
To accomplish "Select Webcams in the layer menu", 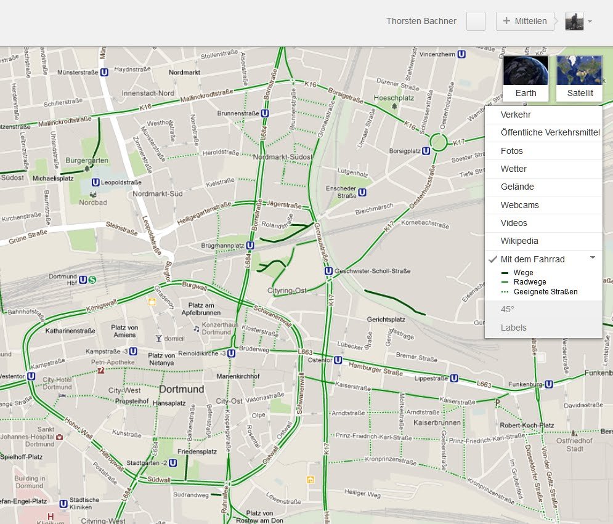I will tap(519, 205).
